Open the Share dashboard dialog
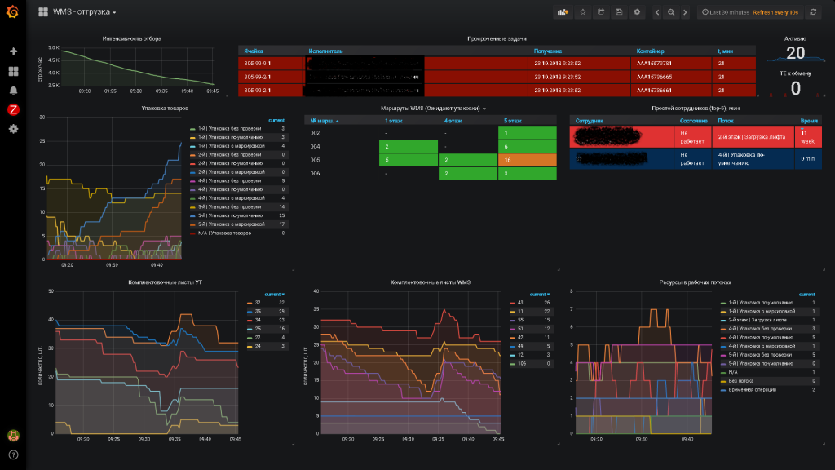 [x=601, y=12]
